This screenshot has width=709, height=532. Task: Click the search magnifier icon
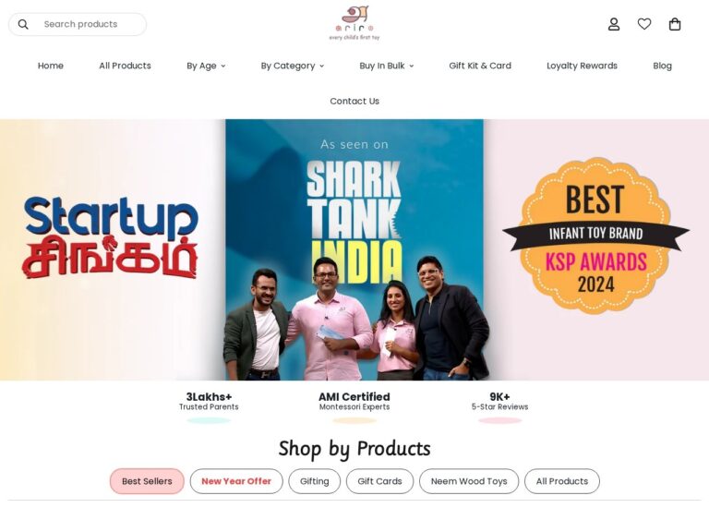click(23, 24)
